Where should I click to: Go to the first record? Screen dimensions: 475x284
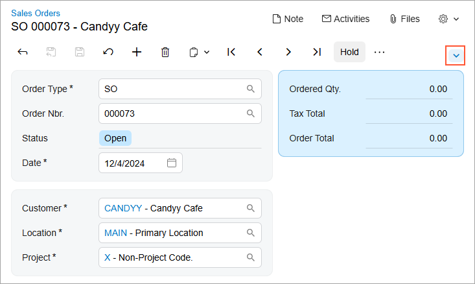coord(231,53)
